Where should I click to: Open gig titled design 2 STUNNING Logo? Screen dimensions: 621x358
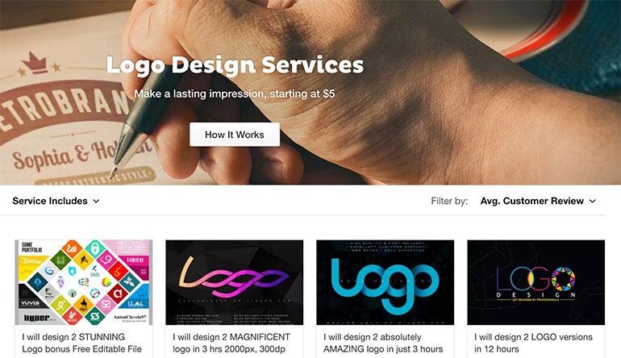coord(82,343)
